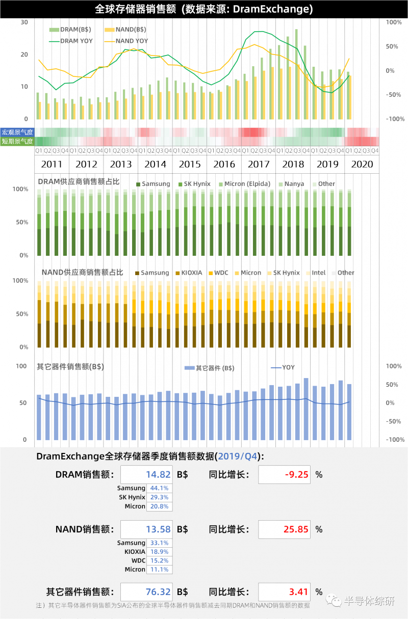Click the NAND(B$) yellow legend marker

coord(109,30)
